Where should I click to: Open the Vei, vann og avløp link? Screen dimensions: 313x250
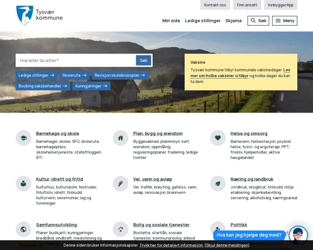tap(152, 179)
